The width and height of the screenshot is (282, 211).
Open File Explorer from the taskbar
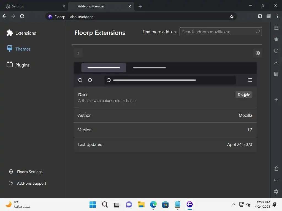click(x=141, y=204)
